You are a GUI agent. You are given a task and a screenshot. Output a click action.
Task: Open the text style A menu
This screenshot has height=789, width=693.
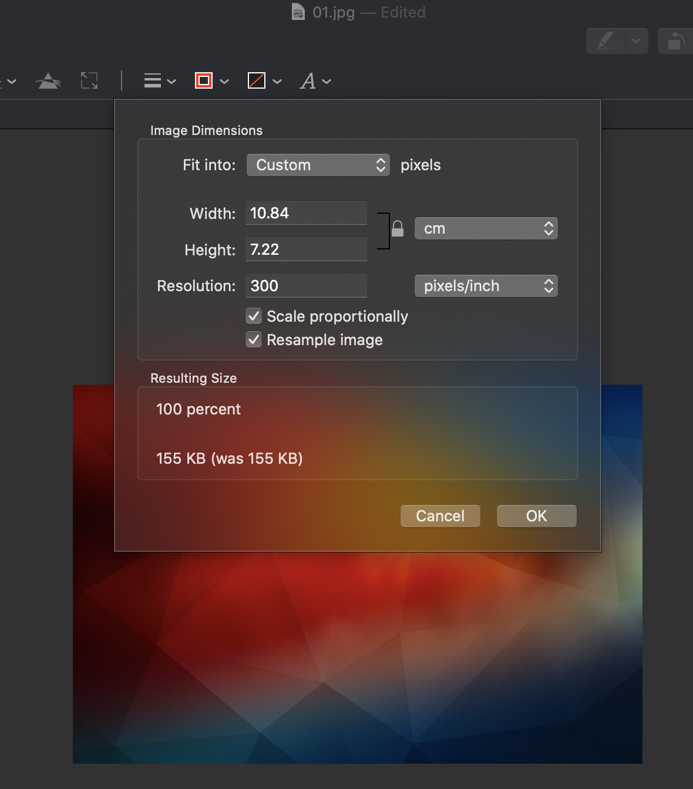point(315,81)
